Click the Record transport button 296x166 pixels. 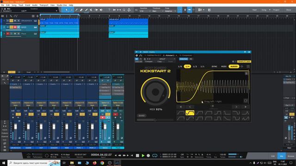pos(148,155)
